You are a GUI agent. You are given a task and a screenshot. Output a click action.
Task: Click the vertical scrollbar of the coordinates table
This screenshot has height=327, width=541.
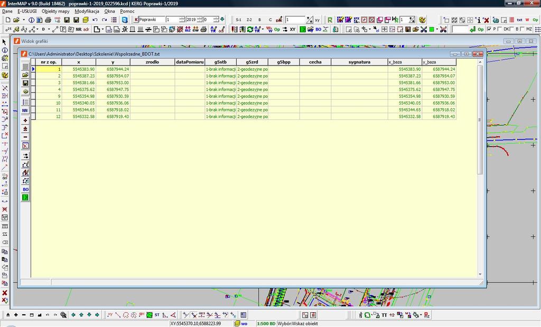point(480,168)
